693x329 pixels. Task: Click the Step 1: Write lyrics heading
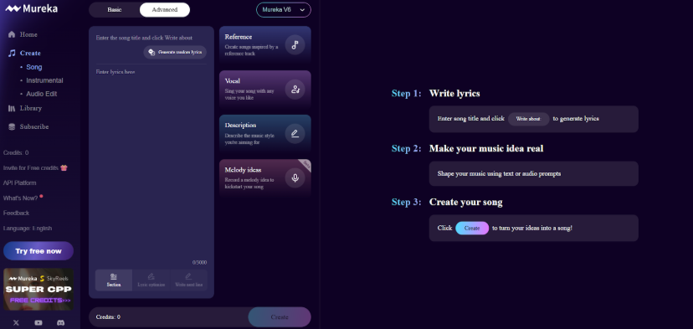coord(435,93)
